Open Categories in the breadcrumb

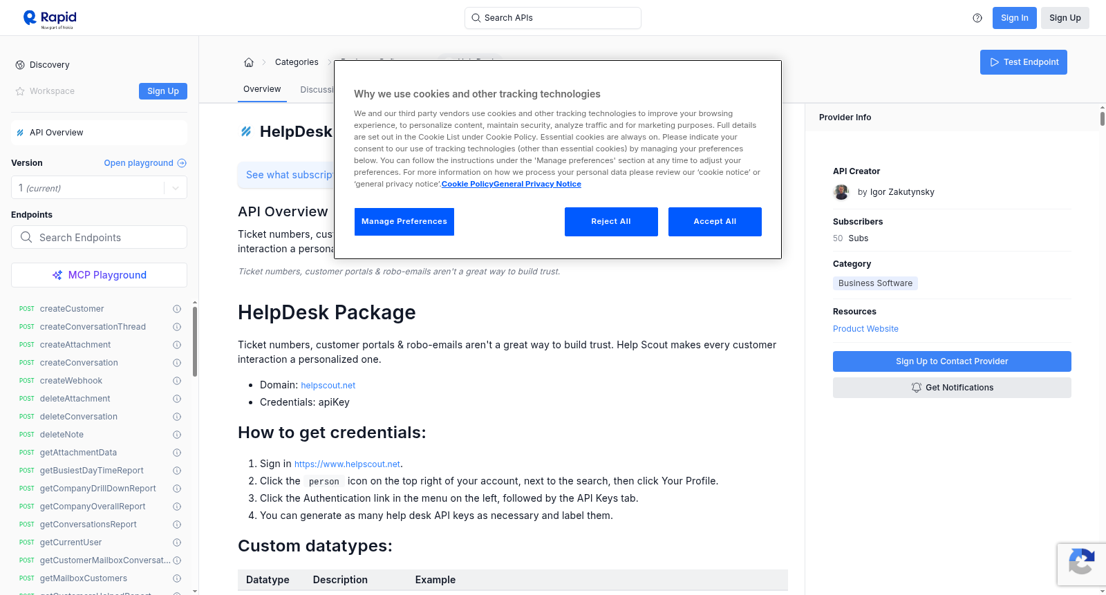coord(297,62)
